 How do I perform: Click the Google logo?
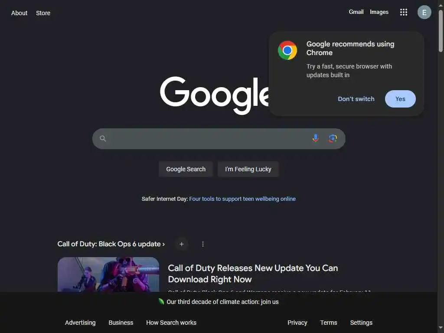click(x=214, y=95)
